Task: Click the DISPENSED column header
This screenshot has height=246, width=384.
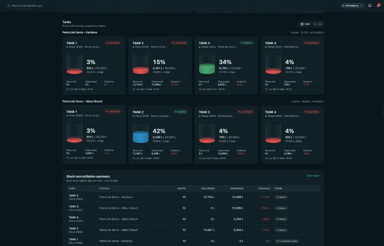Action: pos(236,188)
